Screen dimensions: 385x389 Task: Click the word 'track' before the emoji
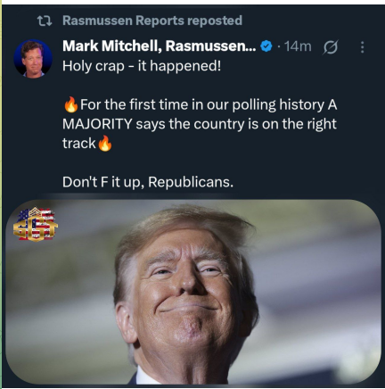(79, 144)
